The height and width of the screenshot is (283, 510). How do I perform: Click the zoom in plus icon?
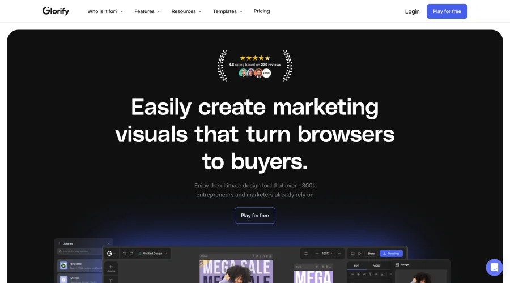[x=339, y=254]
